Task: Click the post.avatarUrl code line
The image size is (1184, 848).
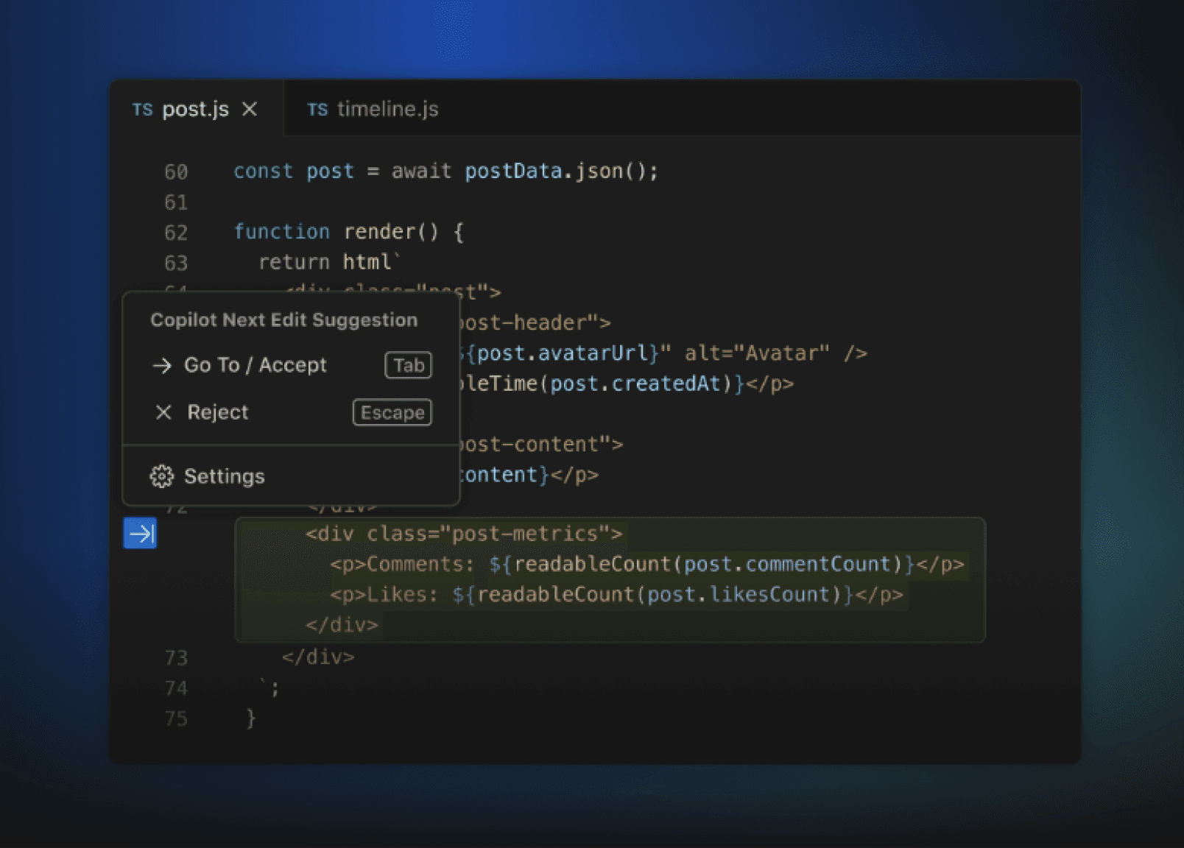Action: pos(664,353)
